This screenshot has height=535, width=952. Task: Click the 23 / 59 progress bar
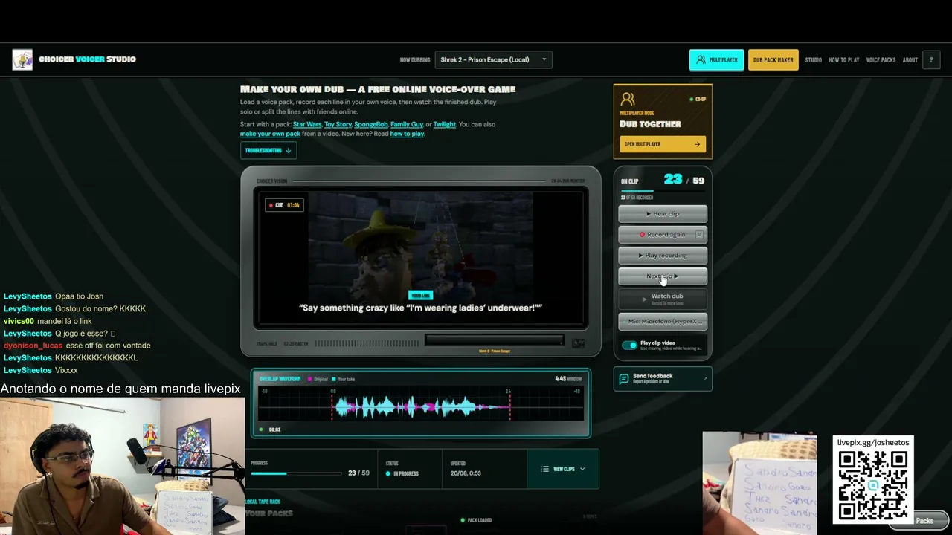click(296, 473)
